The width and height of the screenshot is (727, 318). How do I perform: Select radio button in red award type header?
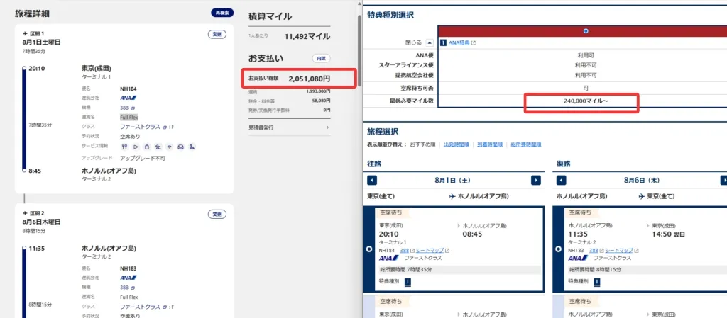click(x=586, y=31)
